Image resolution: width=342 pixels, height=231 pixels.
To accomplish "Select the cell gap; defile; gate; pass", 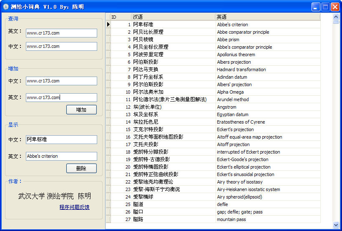I will point(268,212).
